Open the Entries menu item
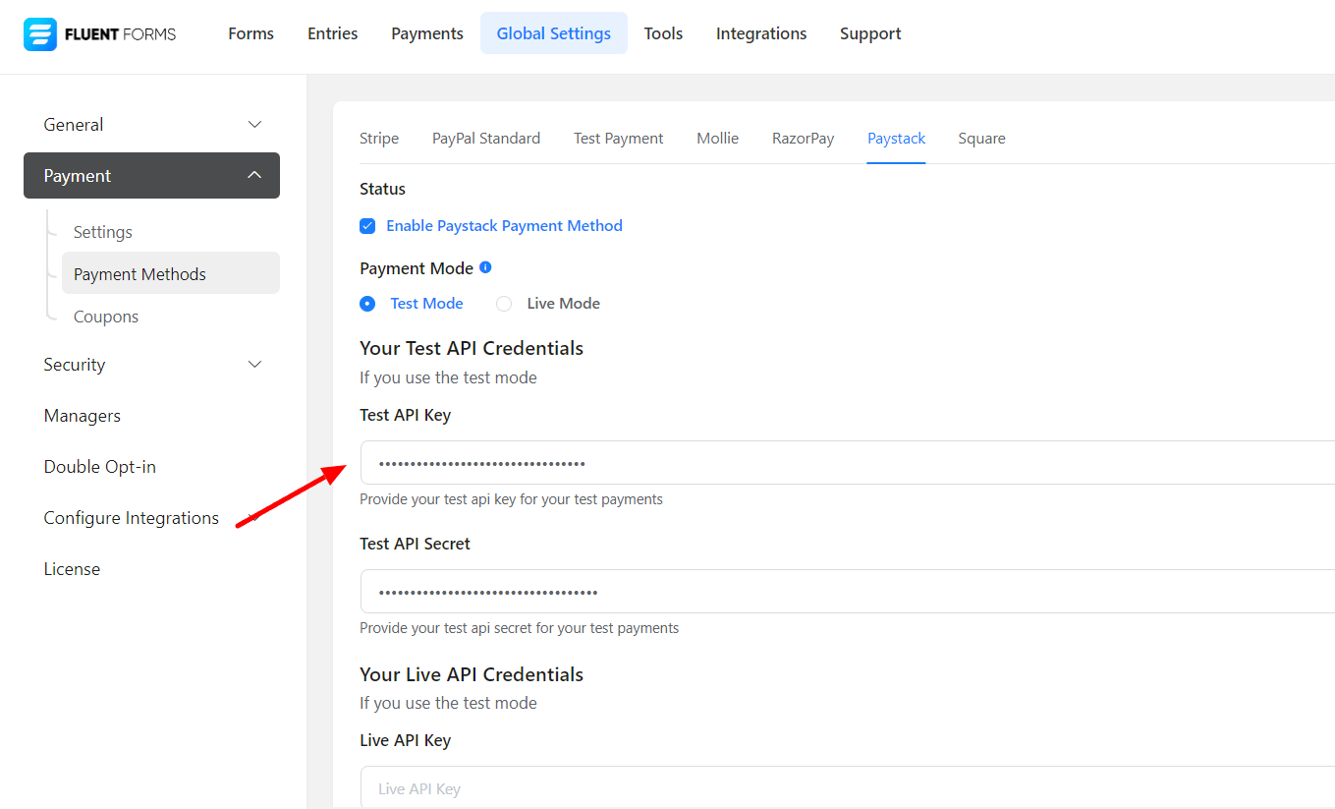Screen dimensions: 1335x809 [x=332, y=33]
